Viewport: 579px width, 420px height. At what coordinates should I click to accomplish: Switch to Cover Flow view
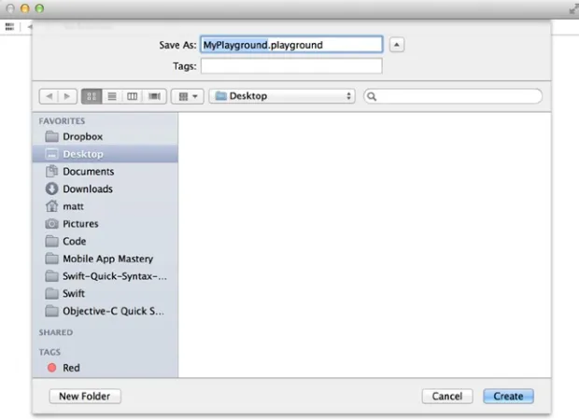[154, 97]
